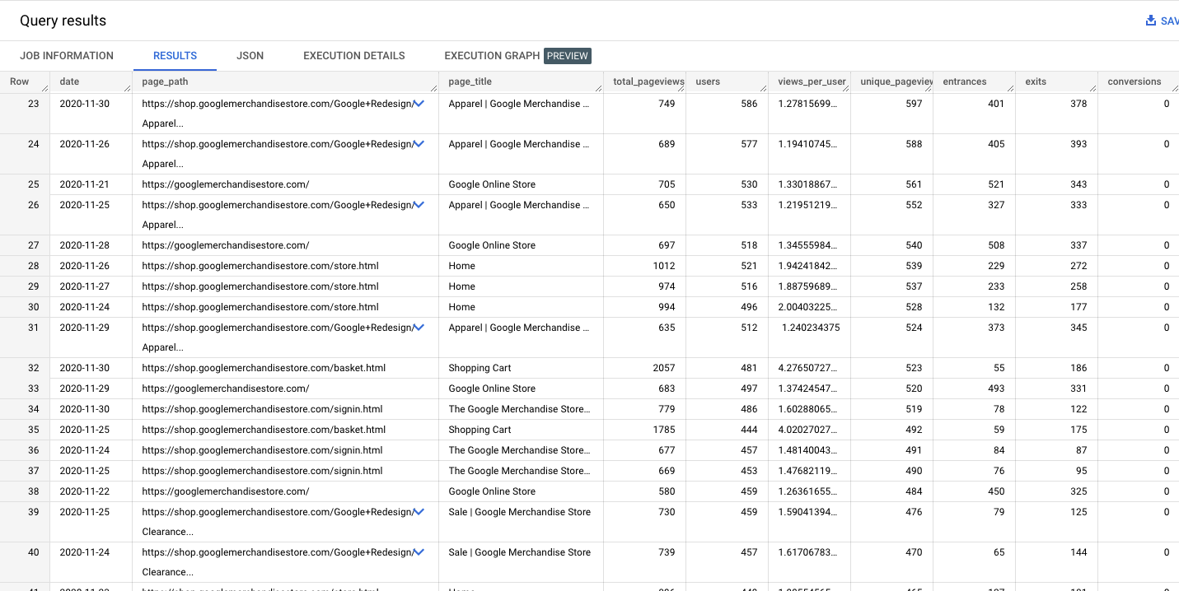
Task: Click the Shopping Cart page_title in row 32
Action: [x=480, y=367]
